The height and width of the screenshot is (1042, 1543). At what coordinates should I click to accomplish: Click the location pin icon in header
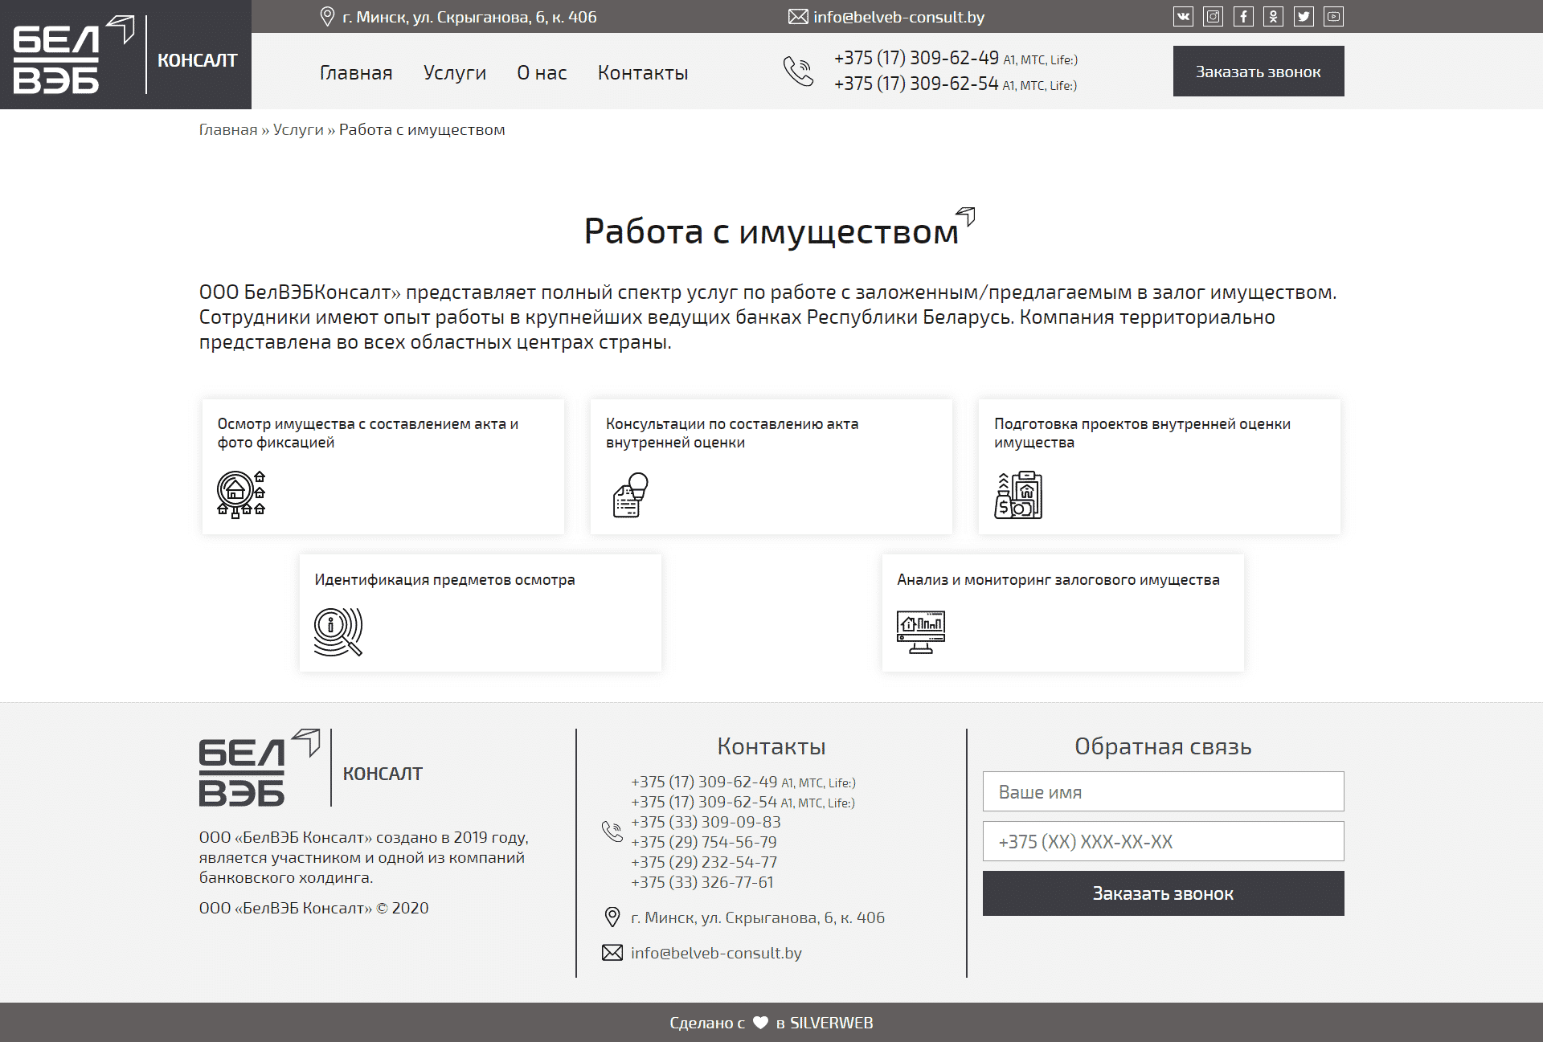[x=327, y=17]
